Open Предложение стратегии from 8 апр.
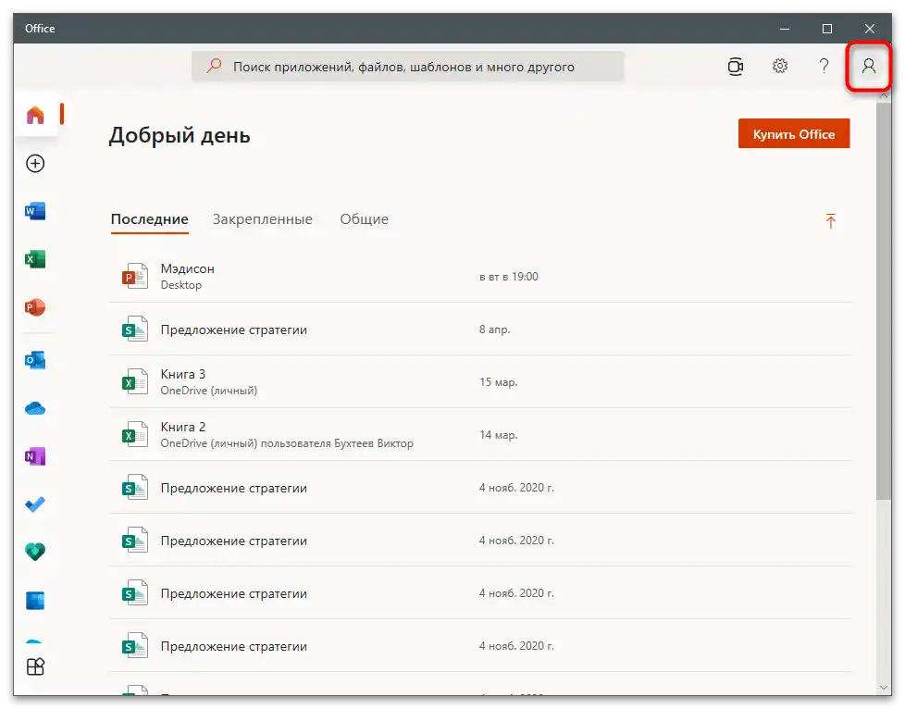 point(480,330)
